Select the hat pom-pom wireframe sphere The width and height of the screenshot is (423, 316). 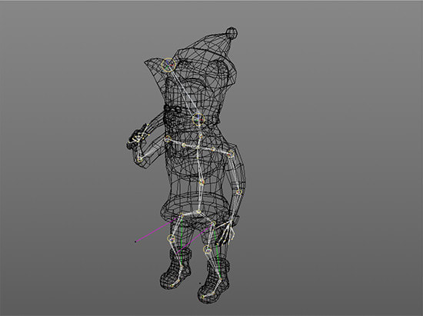[231, 33]
